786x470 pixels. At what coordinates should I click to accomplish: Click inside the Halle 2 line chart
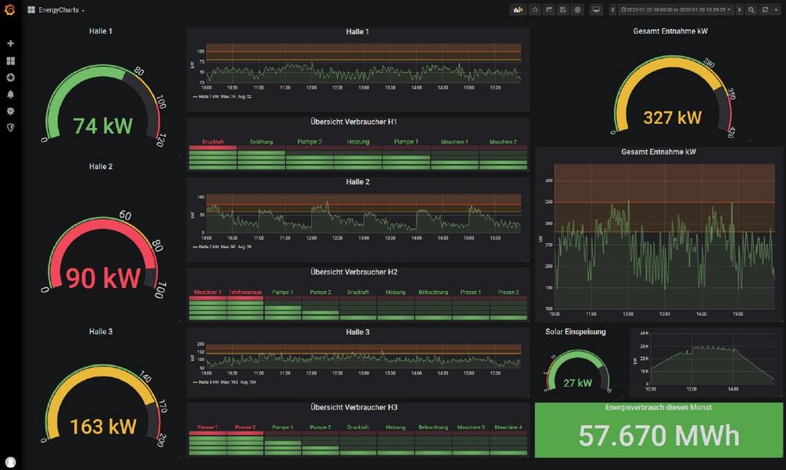(363, 213)
